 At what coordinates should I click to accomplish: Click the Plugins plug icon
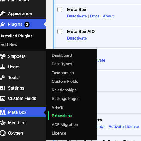(x=2, y=24)
